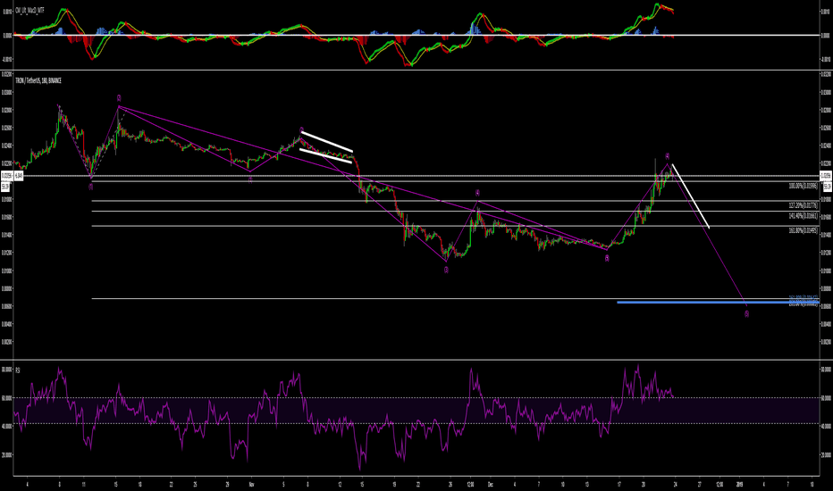Select the thick blue horizontal target line
The width and height of the screenshot is (833, 491).
tap(718, 303)
